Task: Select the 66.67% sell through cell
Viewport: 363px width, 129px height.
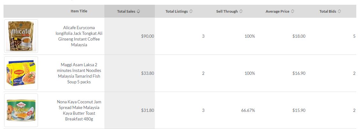Action: [248, 110]
